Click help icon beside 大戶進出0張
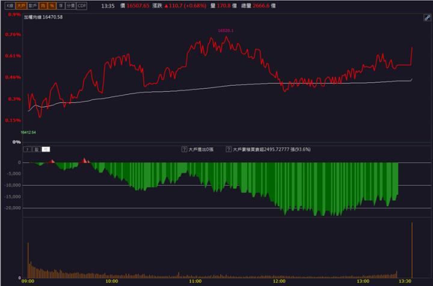Screen dimensions: 433x286 [x=185, y=149]
